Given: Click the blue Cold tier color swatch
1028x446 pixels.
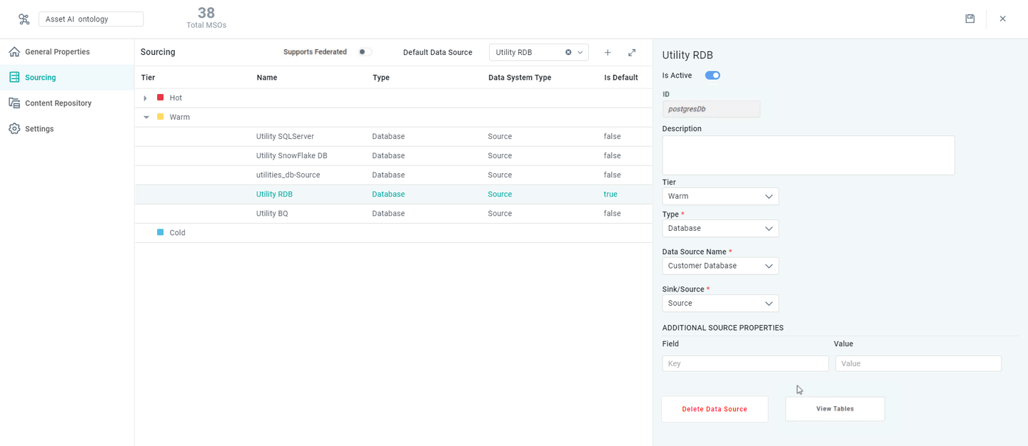Looking at the screenshot, I should click(x=161, y=233).
